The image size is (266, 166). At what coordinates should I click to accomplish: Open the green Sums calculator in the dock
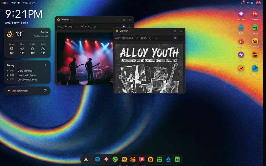177,159
